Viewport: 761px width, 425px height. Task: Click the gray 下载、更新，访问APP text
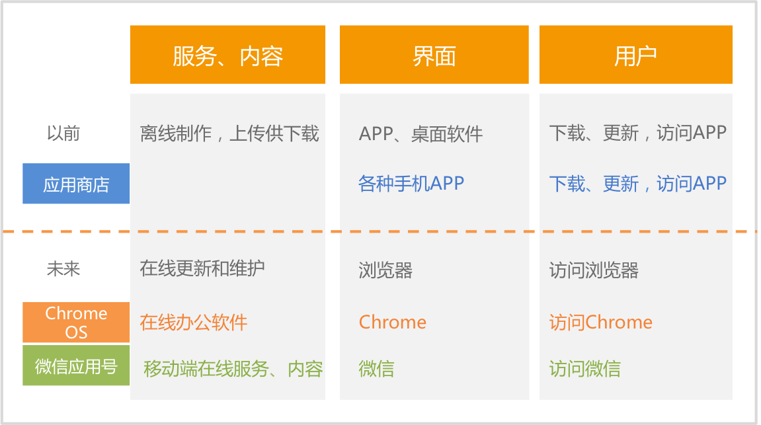(638, 133)
